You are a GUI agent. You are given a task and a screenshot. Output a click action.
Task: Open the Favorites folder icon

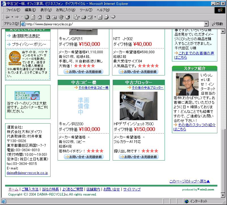click(54, 17)
